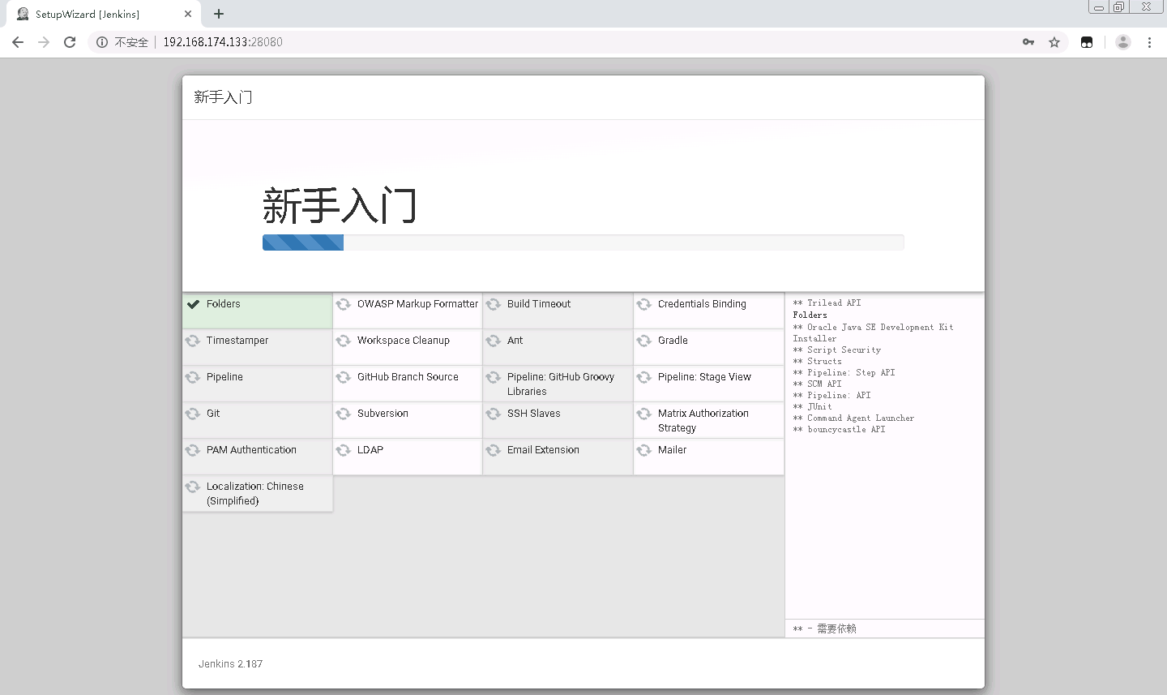Viewport: 1167px width, 695px height.
Task: Click the green checkmark icon beside Folders
Action: click(193, 304)
